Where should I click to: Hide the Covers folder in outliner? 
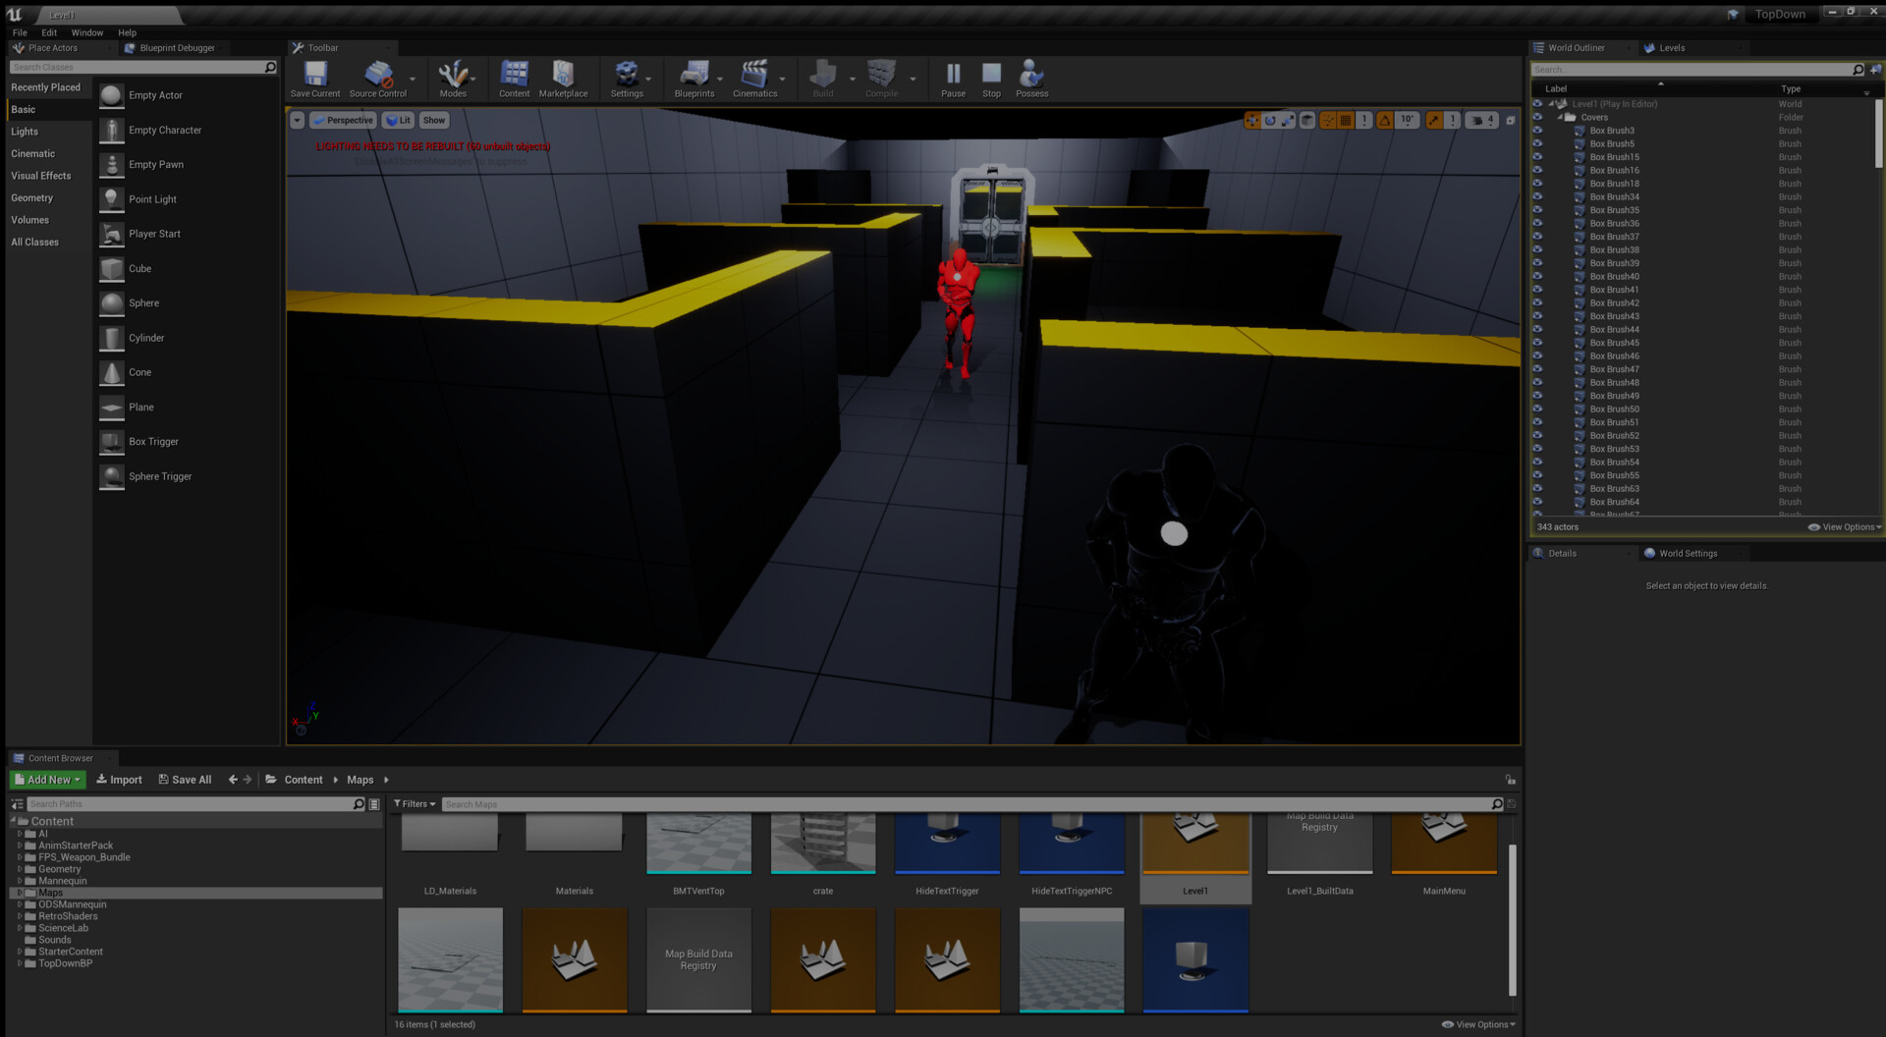(1537, 117)
